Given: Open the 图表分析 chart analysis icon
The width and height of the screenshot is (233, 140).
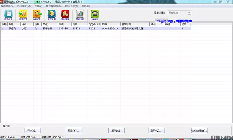Looking at the screenshot, I should click(80, 14).
